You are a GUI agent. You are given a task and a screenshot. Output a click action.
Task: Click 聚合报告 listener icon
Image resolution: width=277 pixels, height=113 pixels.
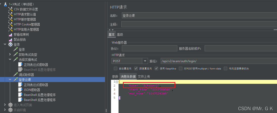coord(11,40)
